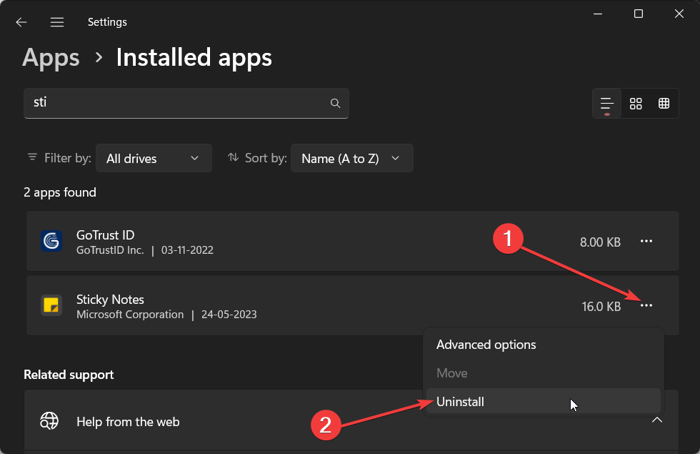Click the 8.00 KB size value
700x454 pixels.
[x=600, y=242]
